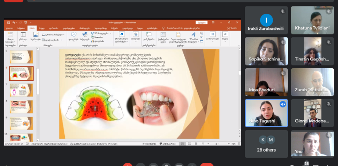Insert a WordArt using the A icon
Screen dimensions: 338x166
(194, 35)
